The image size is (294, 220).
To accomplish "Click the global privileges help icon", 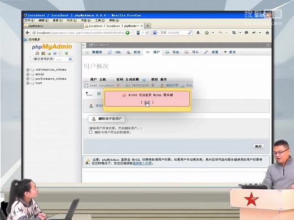I will 144,80.
